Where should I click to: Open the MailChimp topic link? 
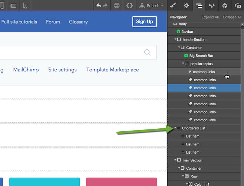pyautogui.click(x=26, y=70)
